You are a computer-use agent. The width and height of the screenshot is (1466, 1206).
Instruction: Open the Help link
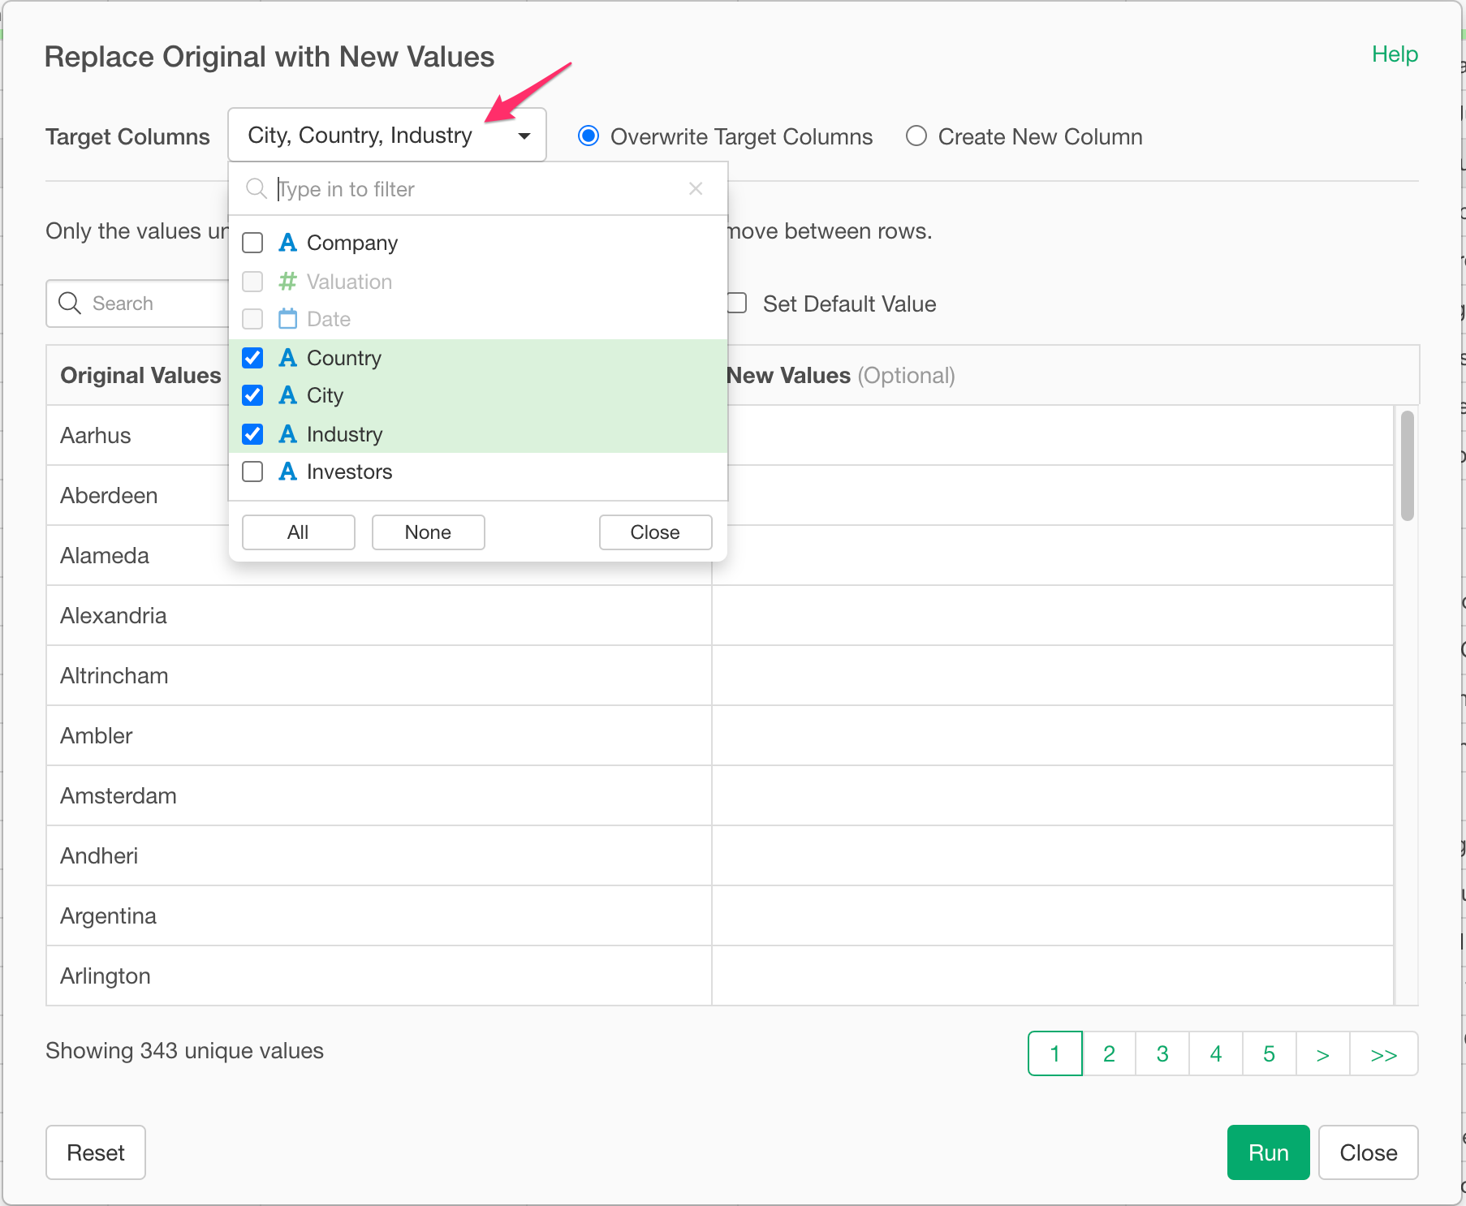1394,54
